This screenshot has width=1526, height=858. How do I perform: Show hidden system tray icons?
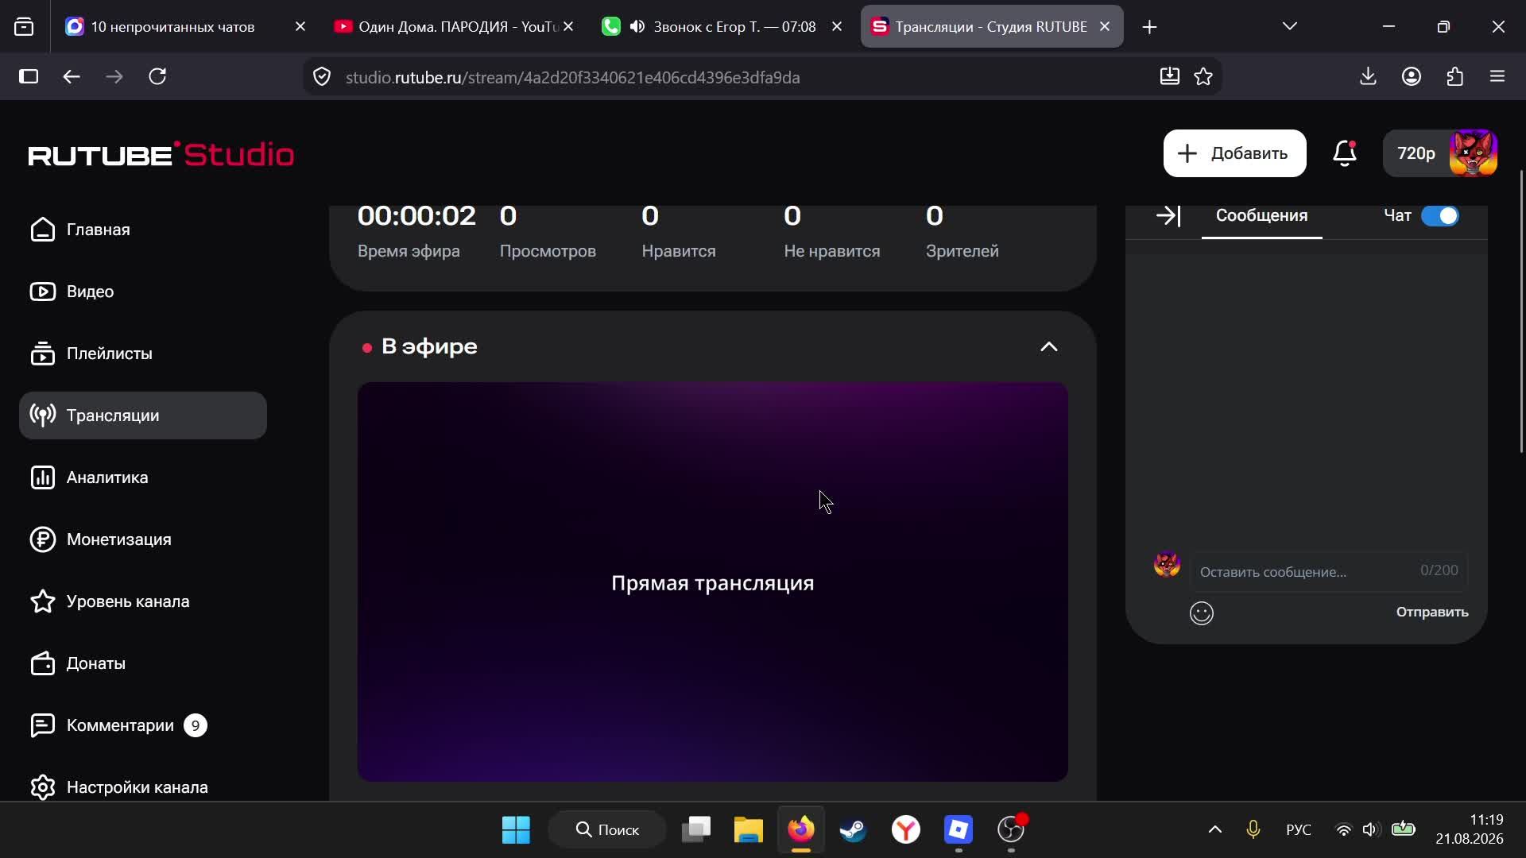[x=1214, y=830]
